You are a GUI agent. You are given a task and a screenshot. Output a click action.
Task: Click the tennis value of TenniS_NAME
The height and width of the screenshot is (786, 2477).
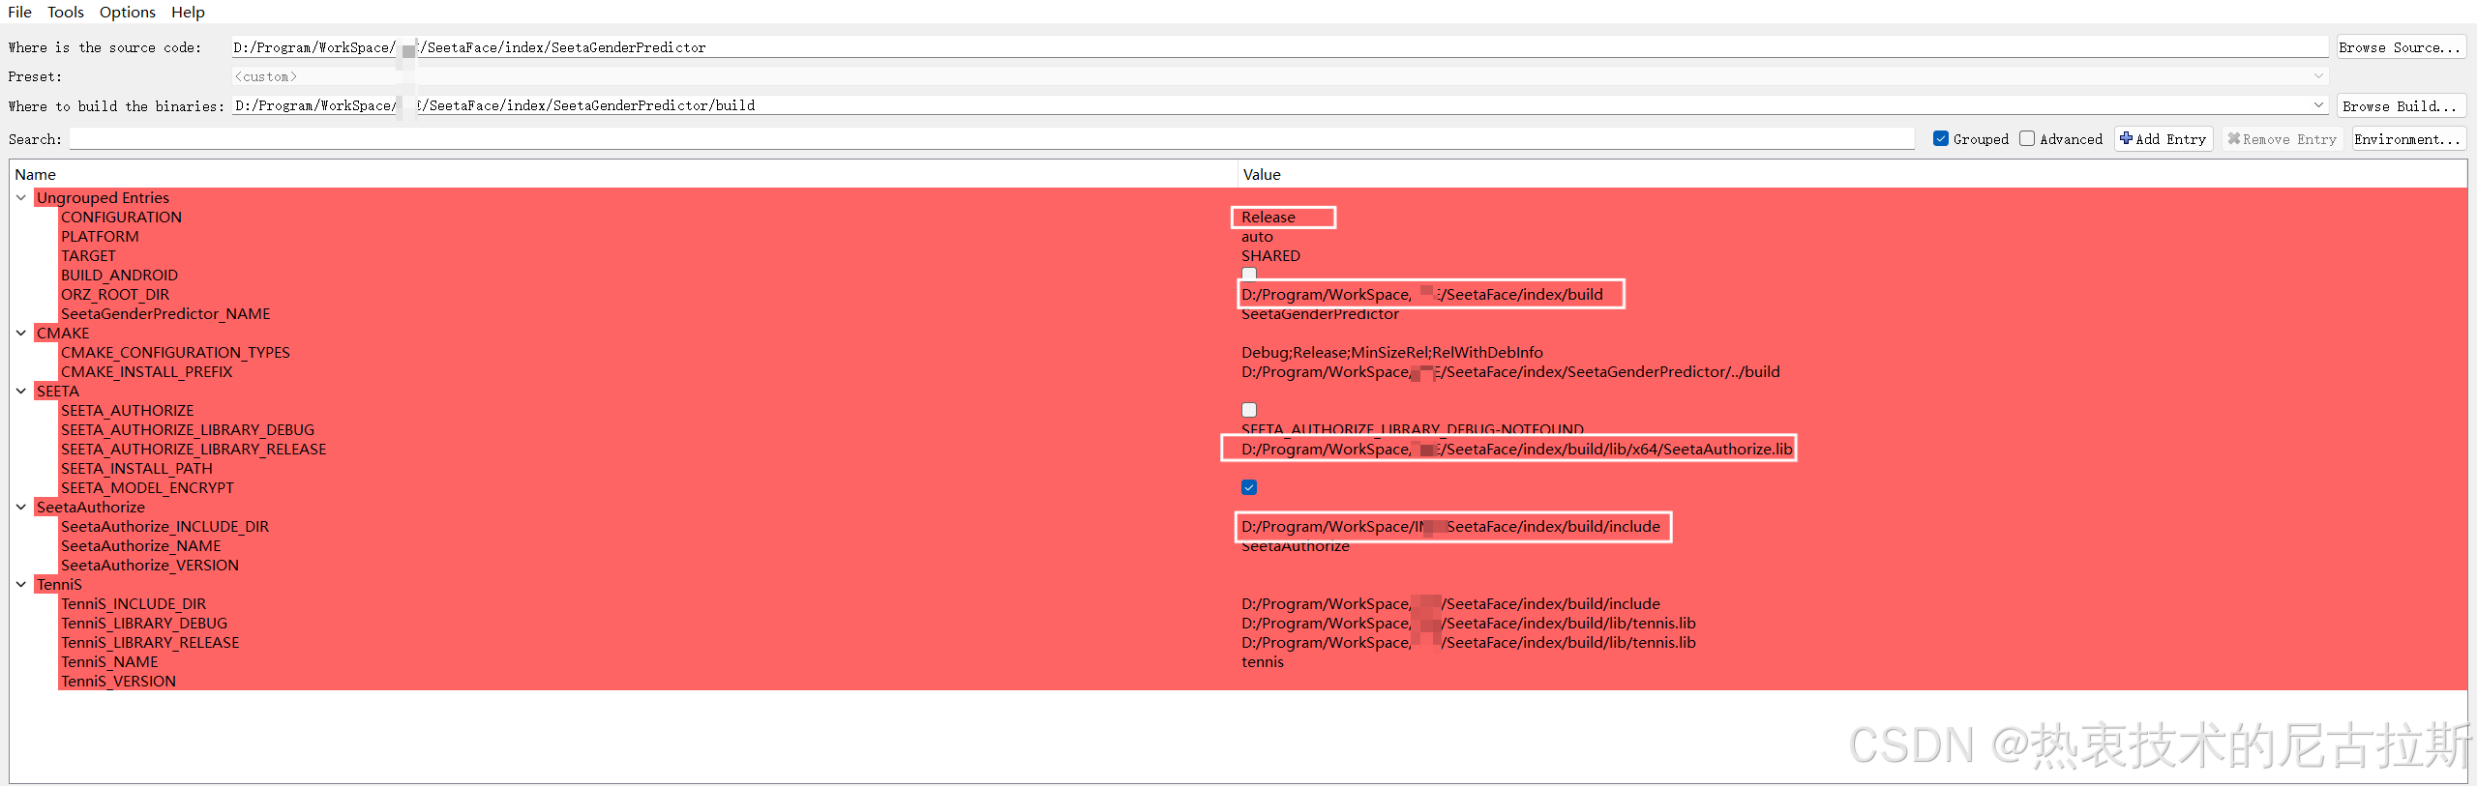[x=1263, y=661]
